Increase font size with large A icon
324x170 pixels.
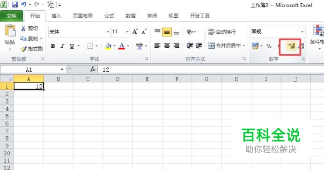[x=135, y=31]
